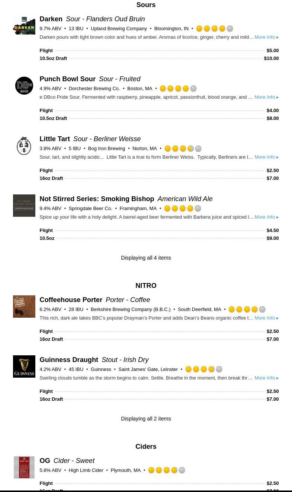Click the Coffeehouse Porter label icon

24,307
